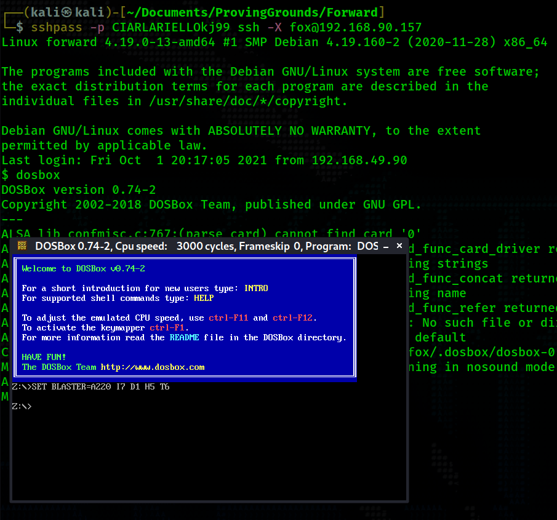Click the yellow HELP keyword
557x520 pixels.
coord(204,298)
